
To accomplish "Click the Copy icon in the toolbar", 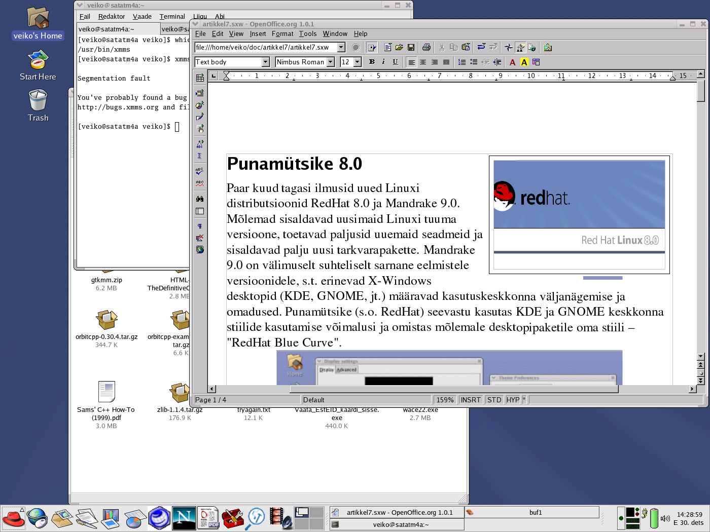I will coord(454,48).
